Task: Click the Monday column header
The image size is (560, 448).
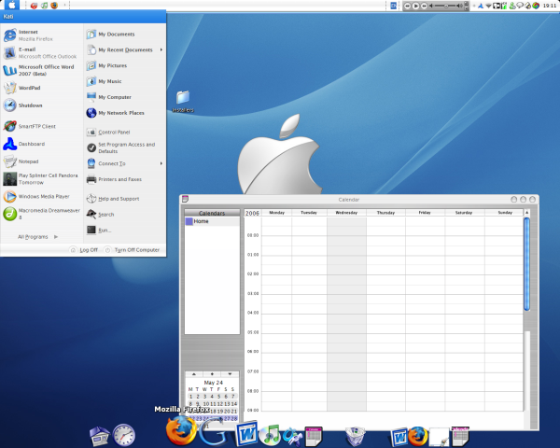Action: tap(277, 213)
